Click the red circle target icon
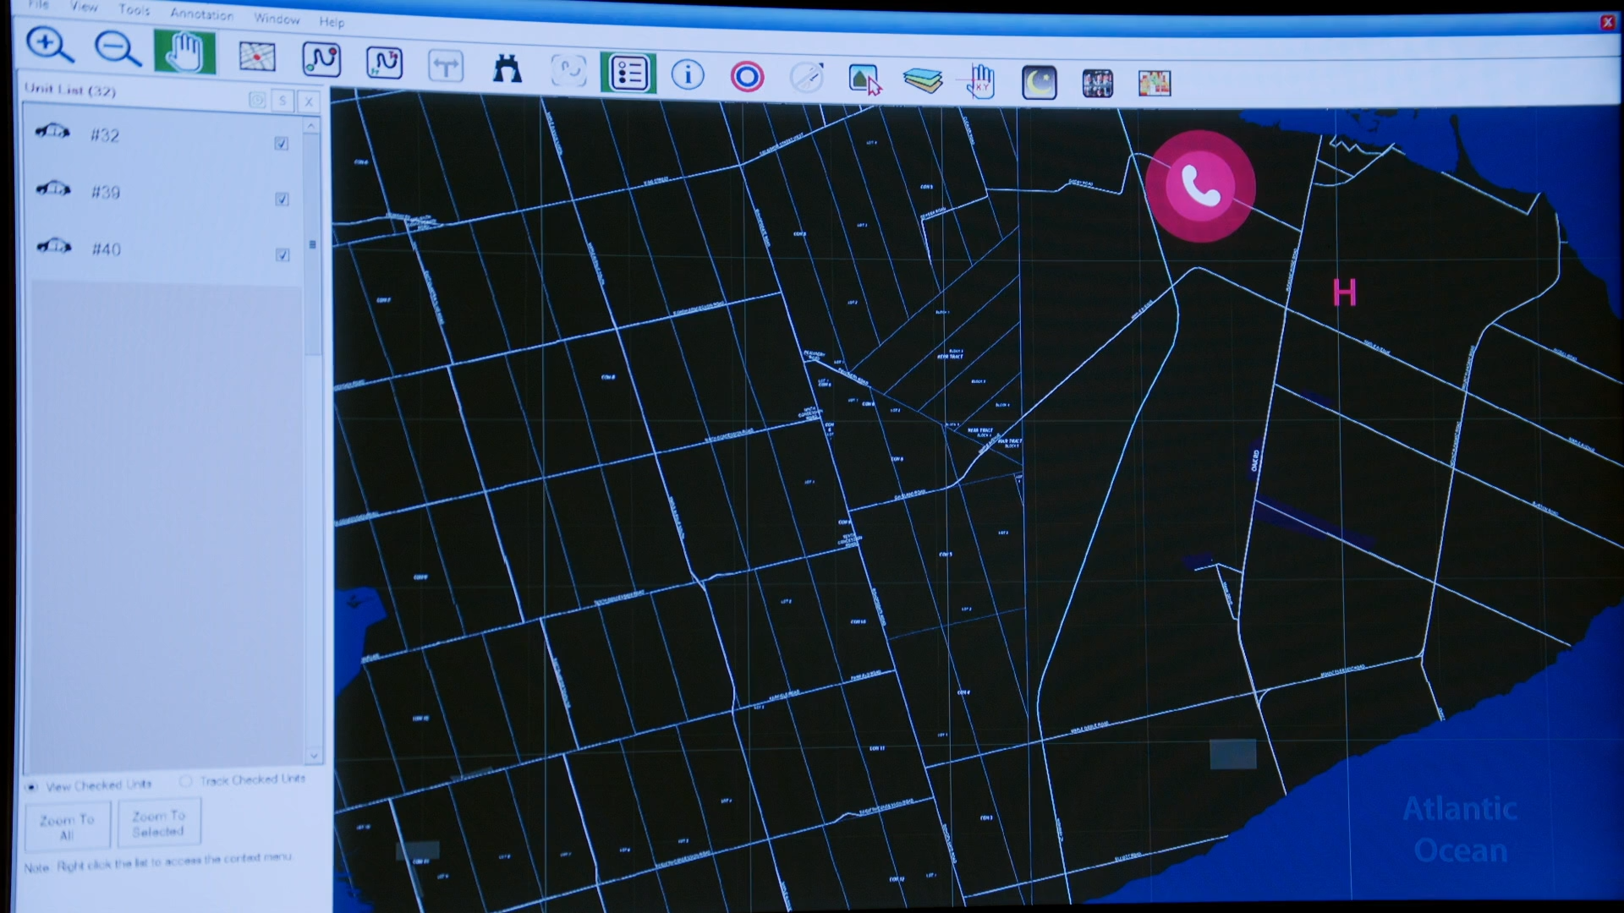The image size is (1624, 913). 747,77
